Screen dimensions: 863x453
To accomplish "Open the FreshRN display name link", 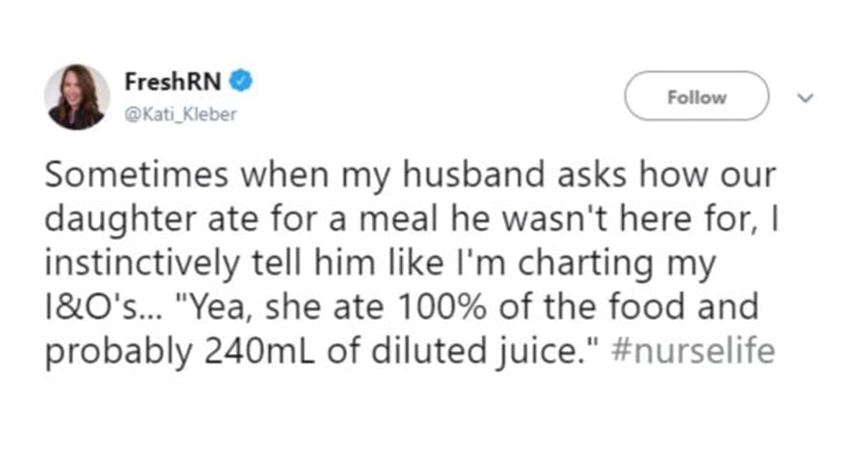I will 173,83.
